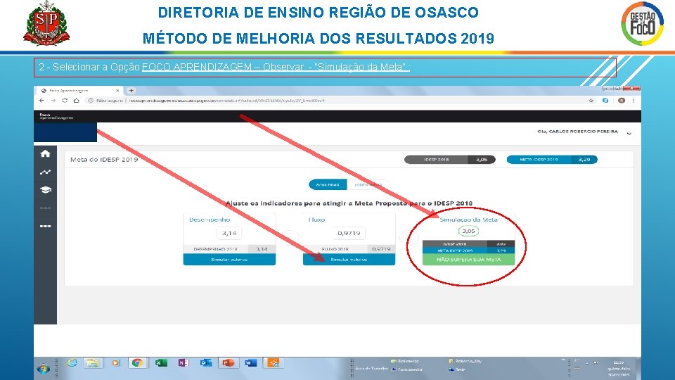Open Computador in the taskbar desktop toolbar
675x380 pixels.
(407, 369)
